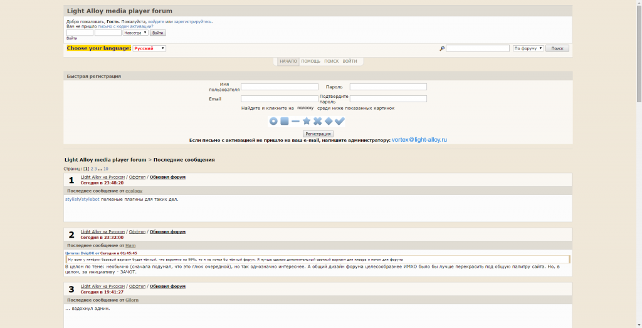Screen dimensions: 642x328
Task: Click the diamond captcha icon
Action: [x=329, y=121]
